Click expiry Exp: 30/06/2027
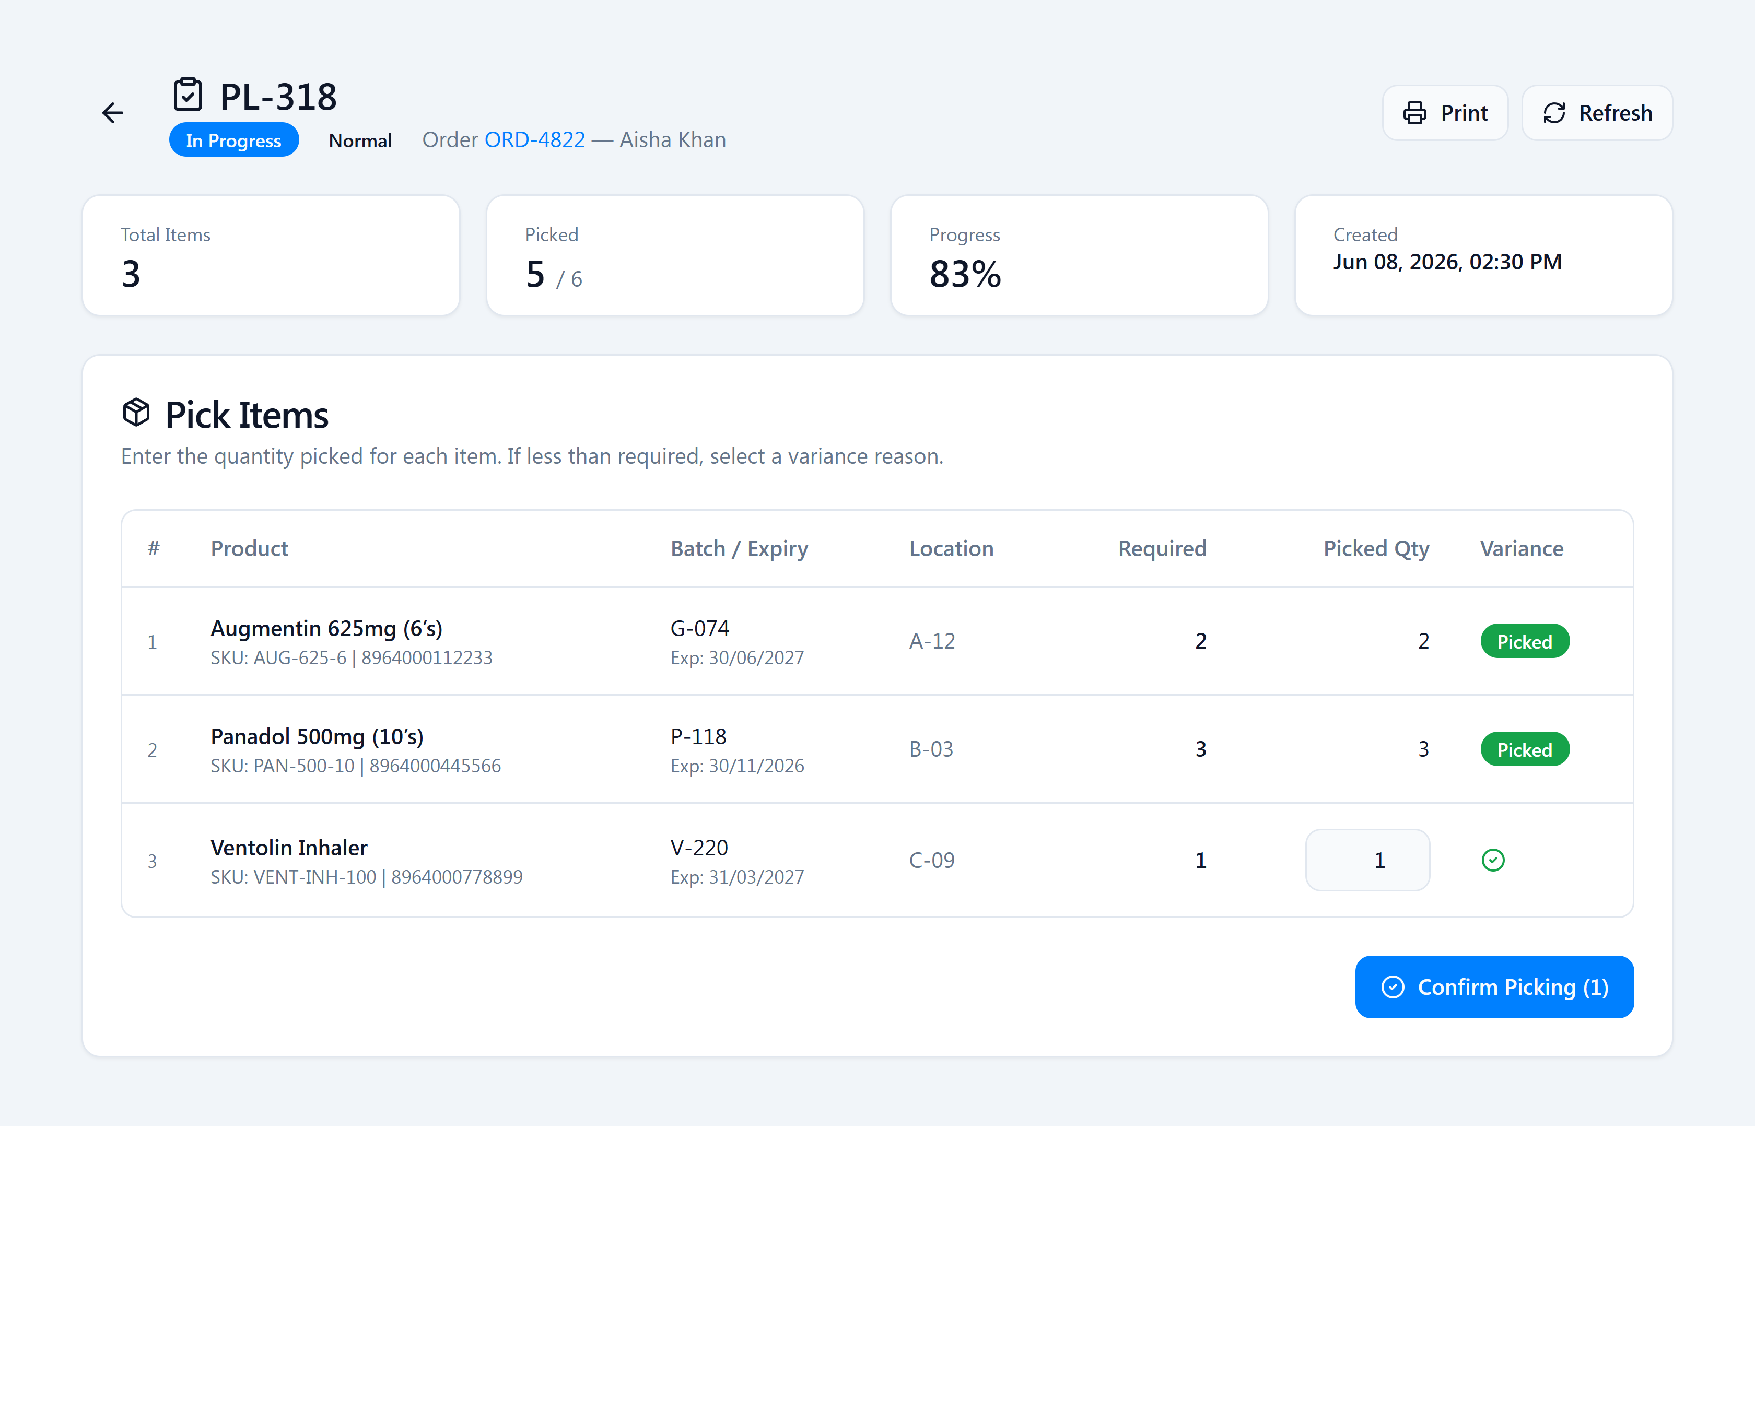1755x1410 pixels. click(x=736, y=658)
